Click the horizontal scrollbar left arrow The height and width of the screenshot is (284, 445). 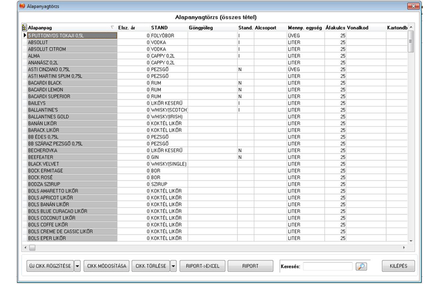[26, 248]
